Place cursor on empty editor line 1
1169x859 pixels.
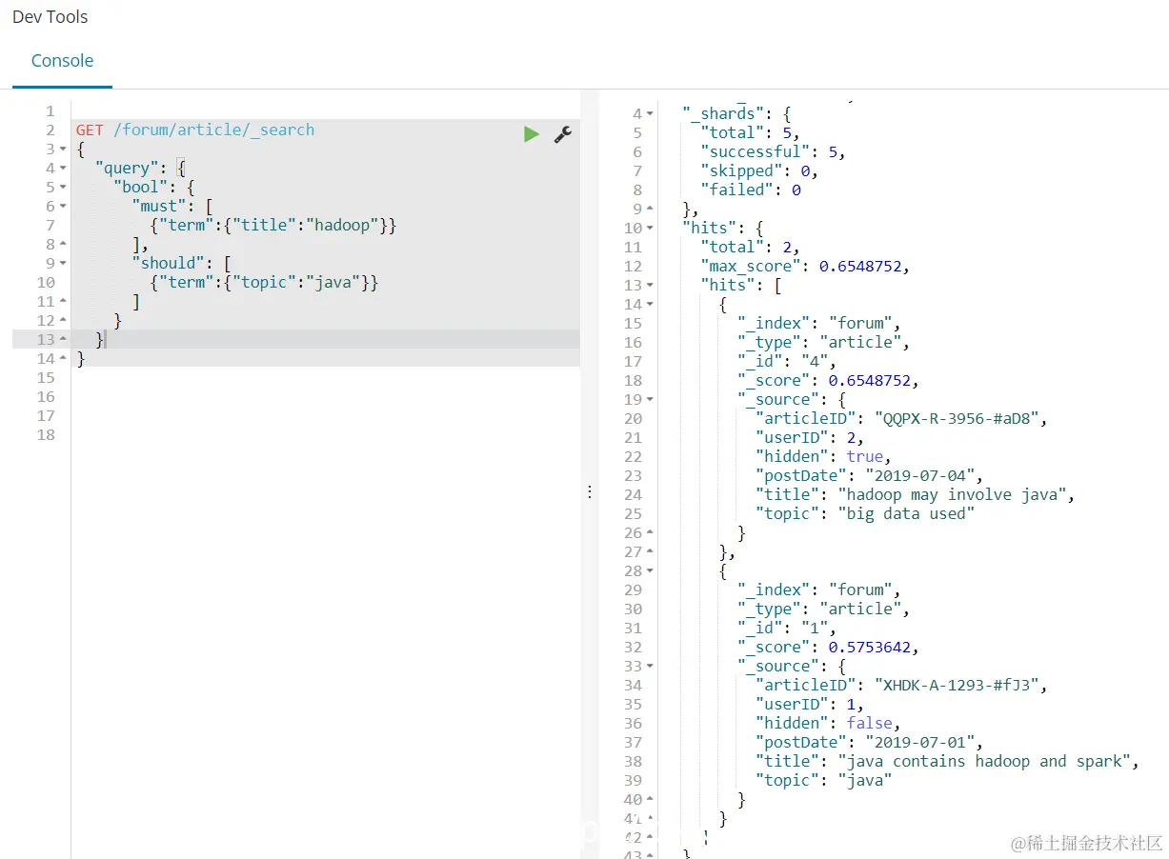(x=325, y=111)
